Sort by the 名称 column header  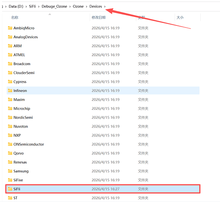[x=15, y=17]
